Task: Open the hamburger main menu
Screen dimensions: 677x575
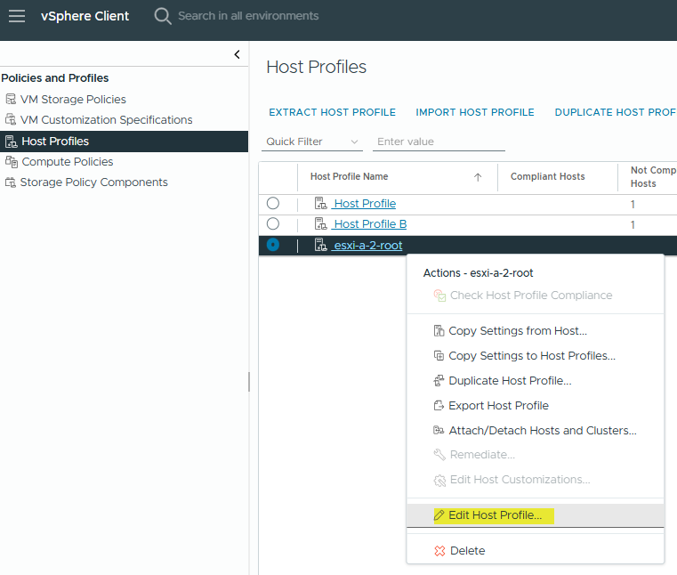Action: click(17, 16)
